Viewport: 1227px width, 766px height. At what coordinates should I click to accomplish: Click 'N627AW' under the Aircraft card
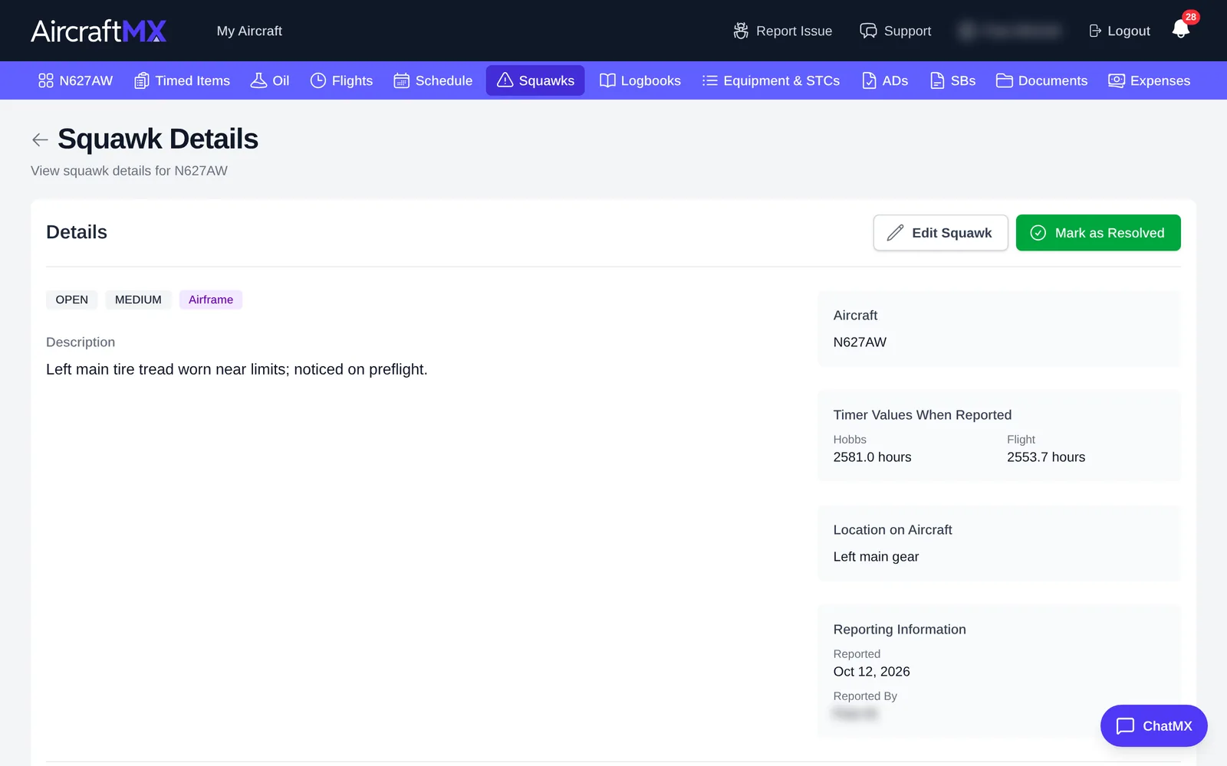pos(860,342)
